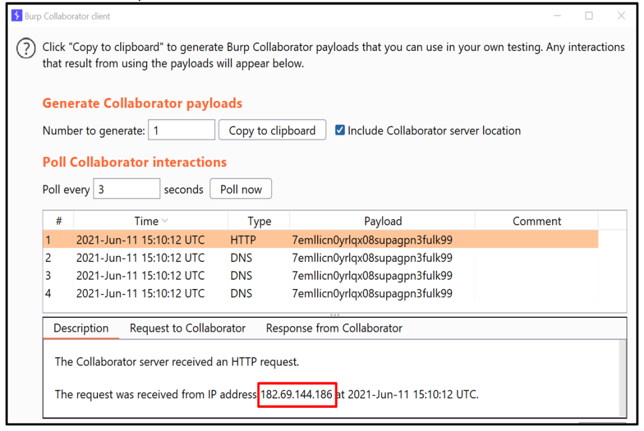Click IP address 182.69.144.186 in description
Image resolution: width=644 pixels, height=431 pixels.
[297, 395]
